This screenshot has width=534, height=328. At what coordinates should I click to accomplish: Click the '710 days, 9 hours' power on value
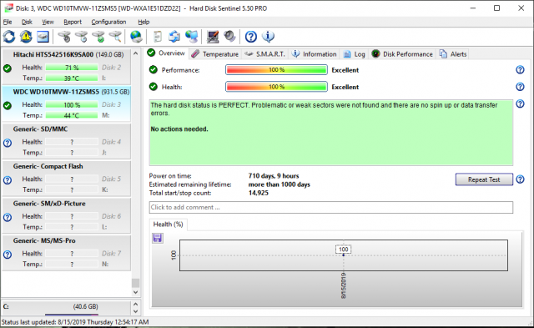274,176
